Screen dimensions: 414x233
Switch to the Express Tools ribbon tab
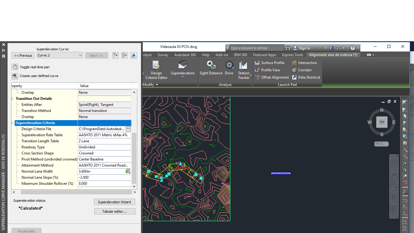(x=292, y=55)
